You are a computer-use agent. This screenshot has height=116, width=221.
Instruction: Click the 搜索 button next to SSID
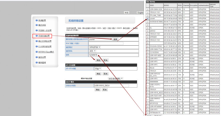pos(115,39)
